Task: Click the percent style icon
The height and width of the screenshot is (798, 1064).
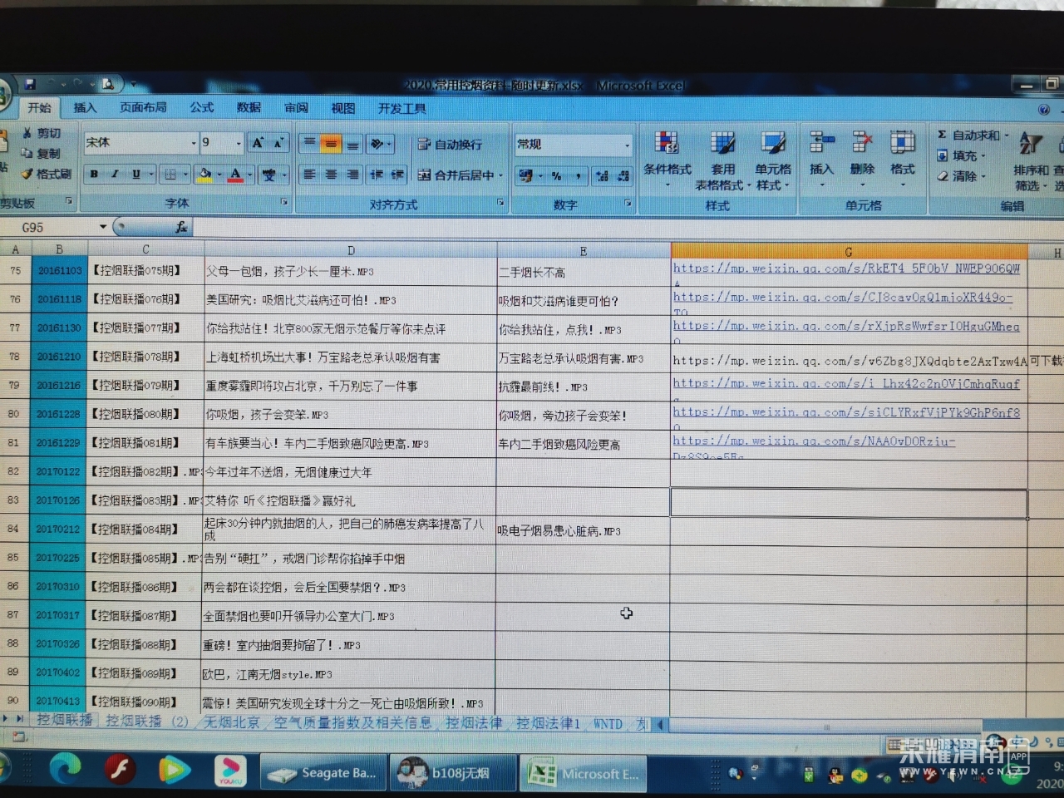Action: (x=556, y=175)
